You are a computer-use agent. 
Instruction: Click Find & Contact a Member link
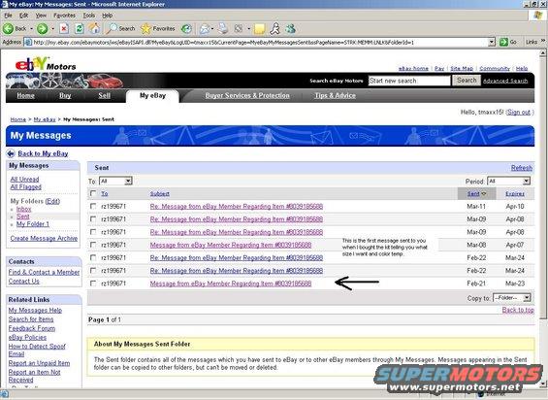(x=44, y=272)
